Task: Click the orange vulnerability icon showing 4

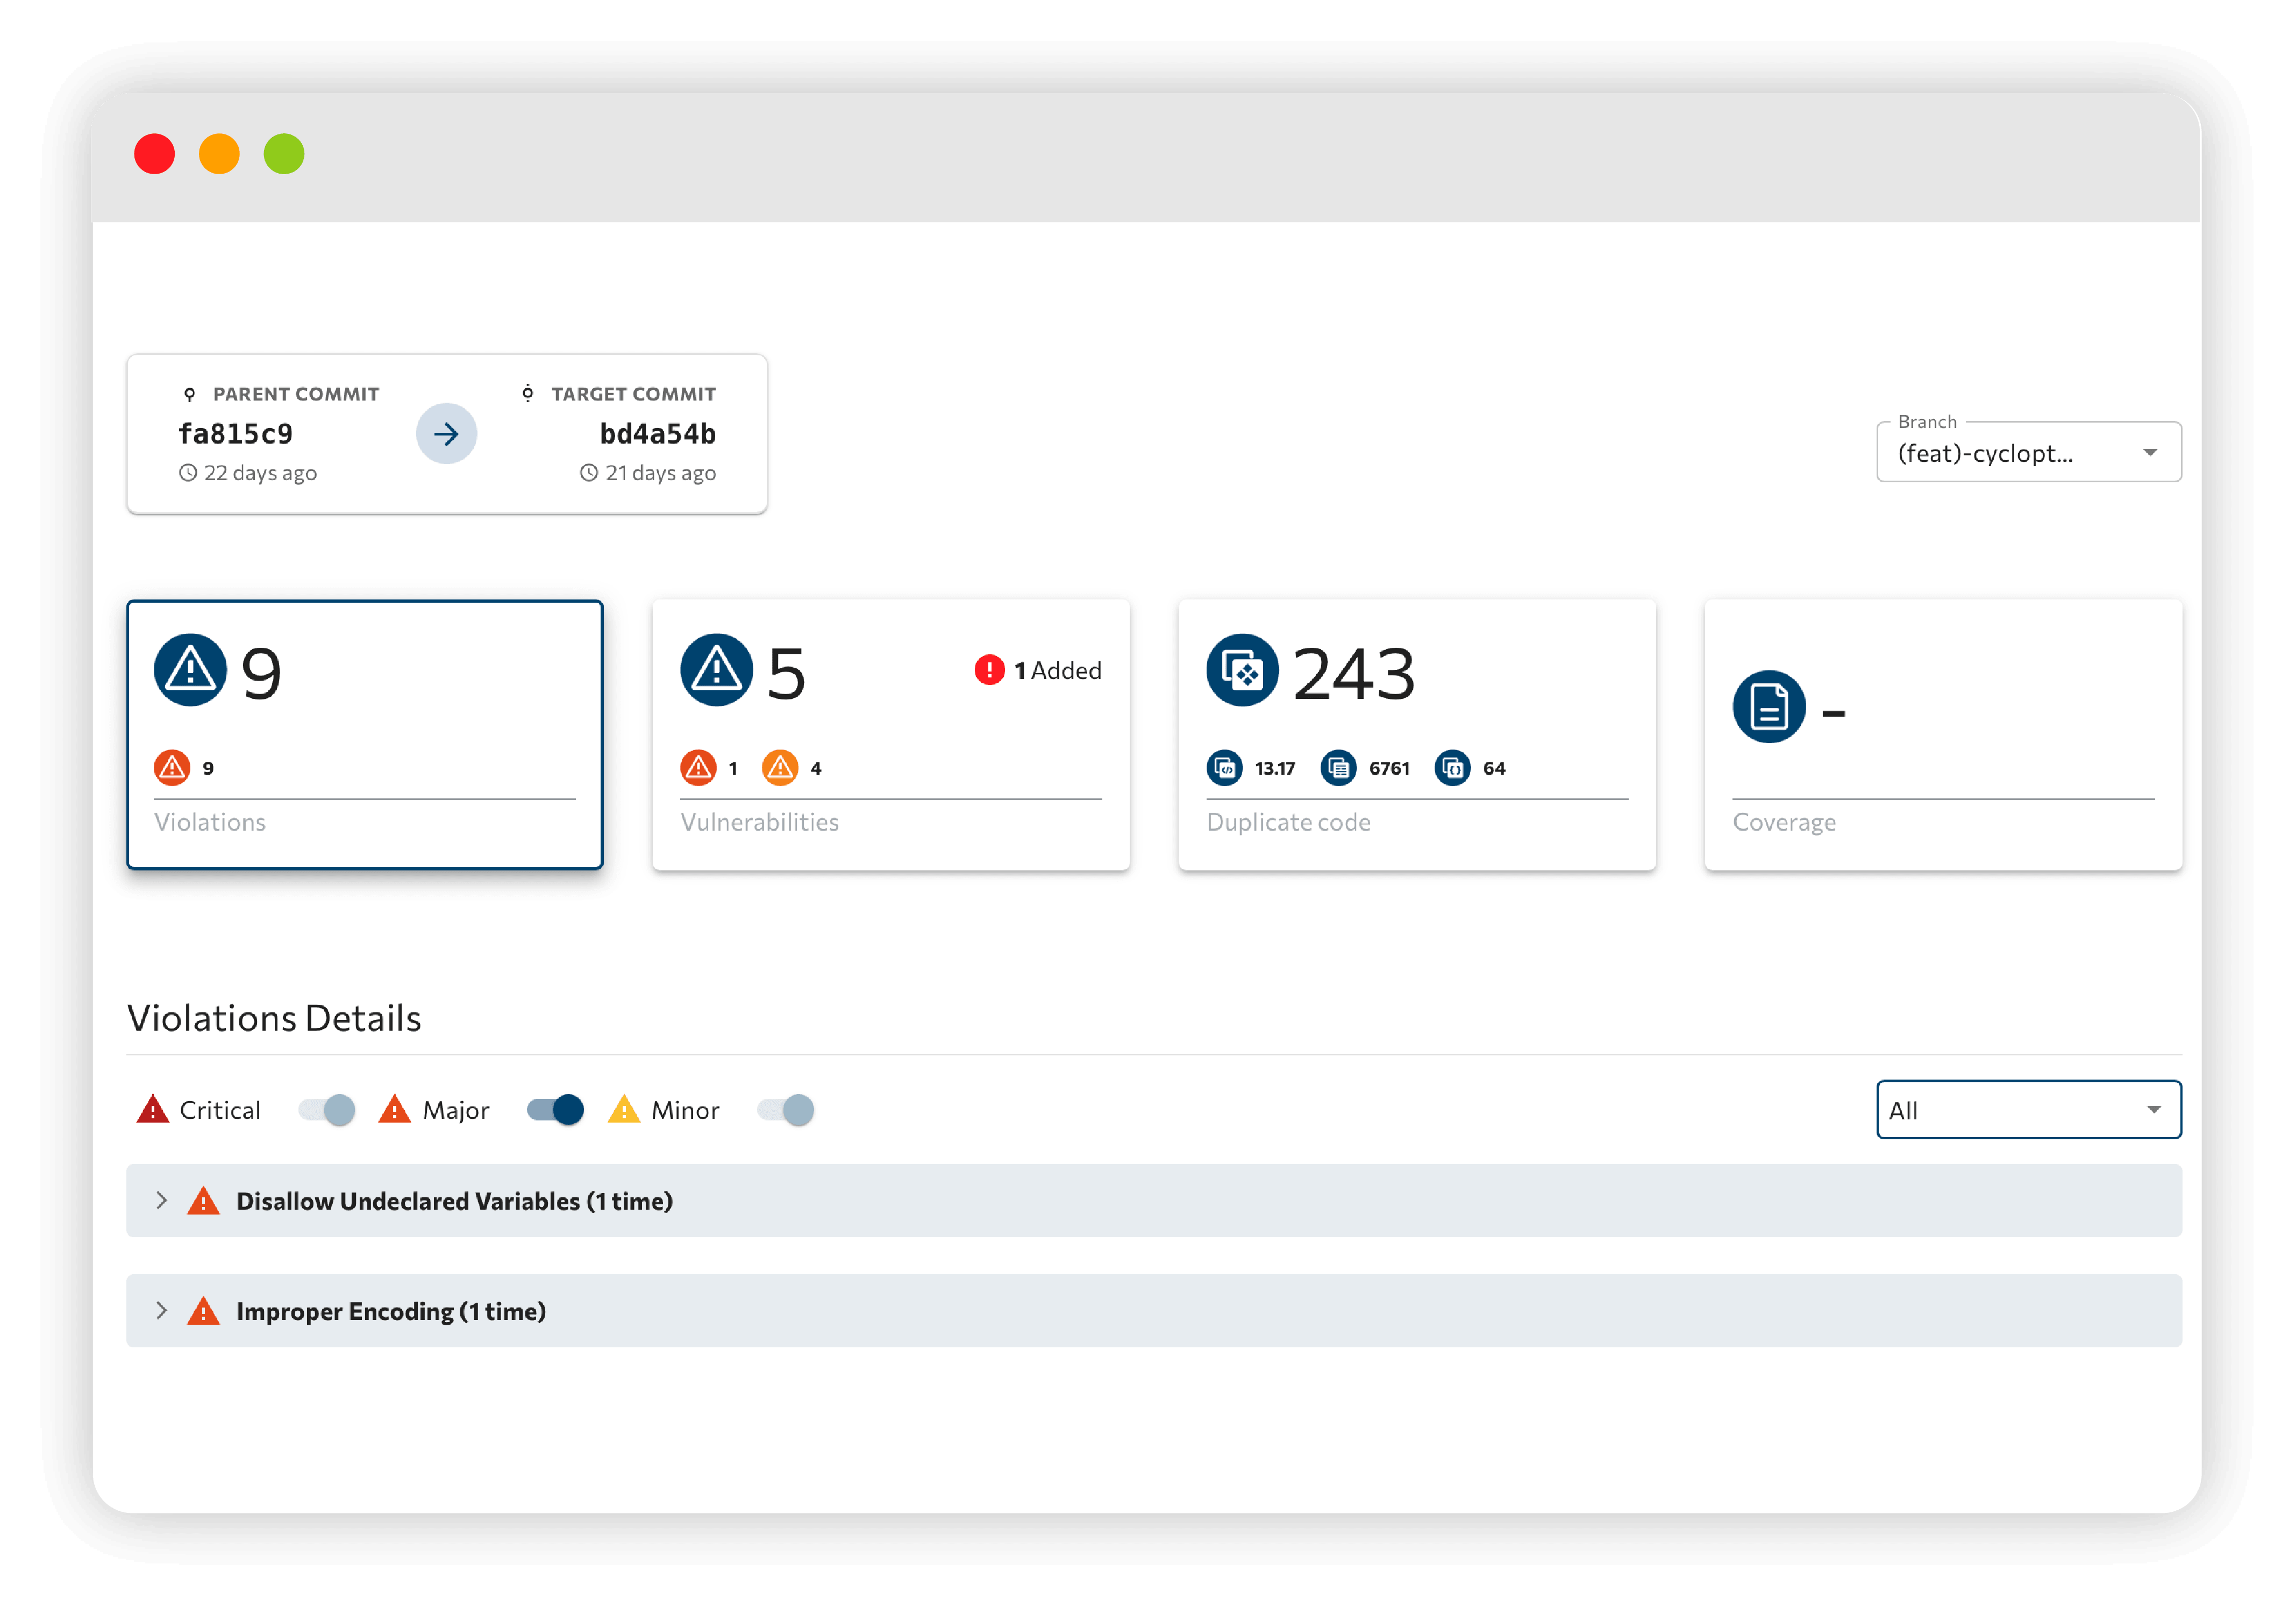Action: coord(780,768)
